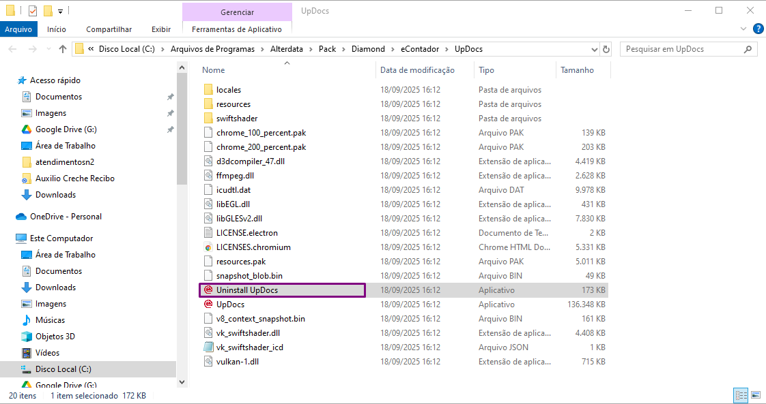Switch to Large icons view layout icon

756,394
